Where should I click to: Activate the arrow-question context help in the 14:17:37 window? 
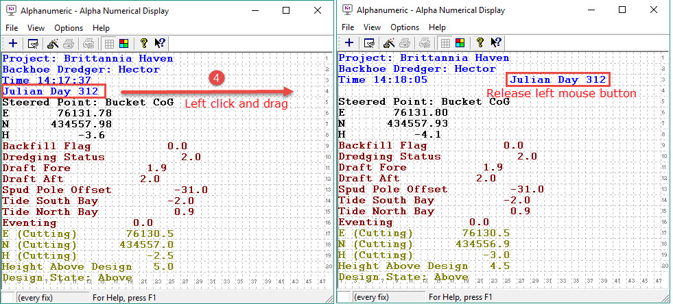point(160,43)
